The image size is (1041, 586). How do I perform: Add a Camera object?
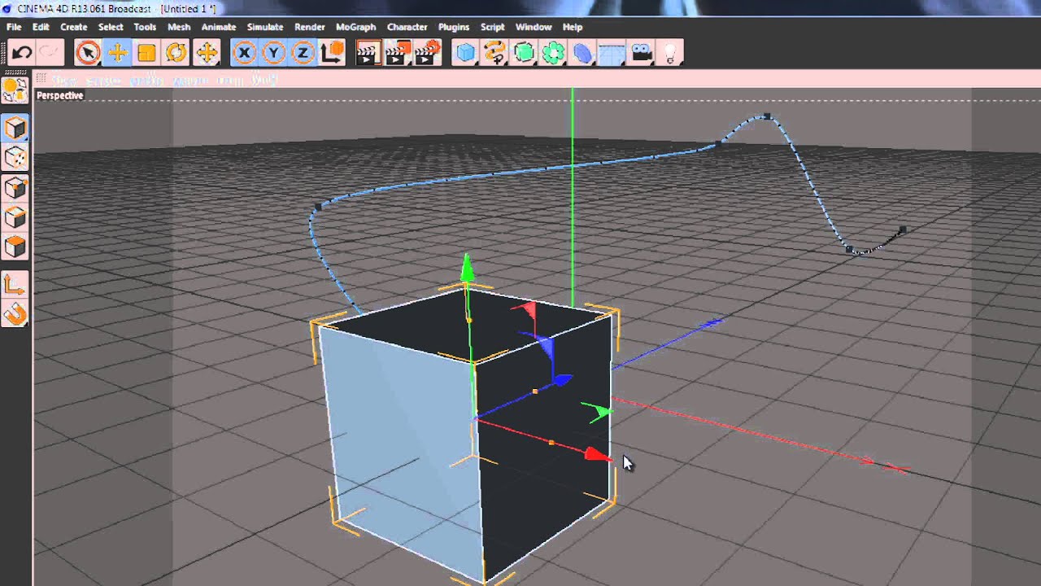pyautogui.click(x=641, y=54)
